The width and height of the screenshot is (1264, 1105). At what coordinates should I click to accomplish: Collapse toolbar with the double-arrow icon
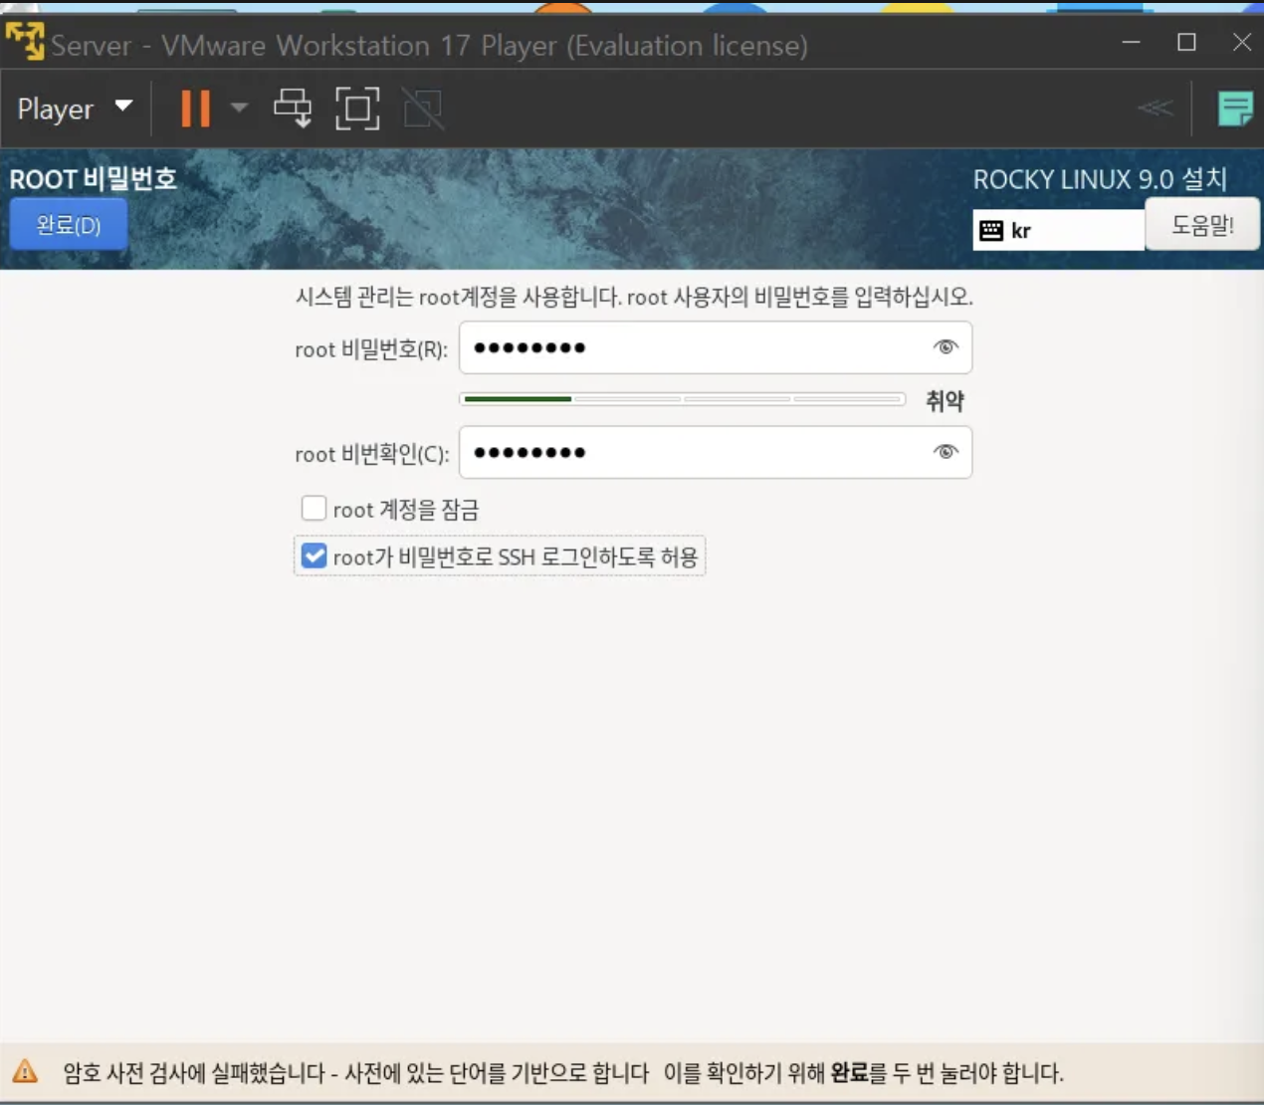(x=1155, y=108)
